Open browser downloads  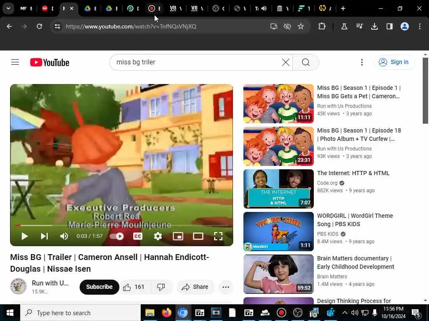pyautogui.click(x=374, y=26)
